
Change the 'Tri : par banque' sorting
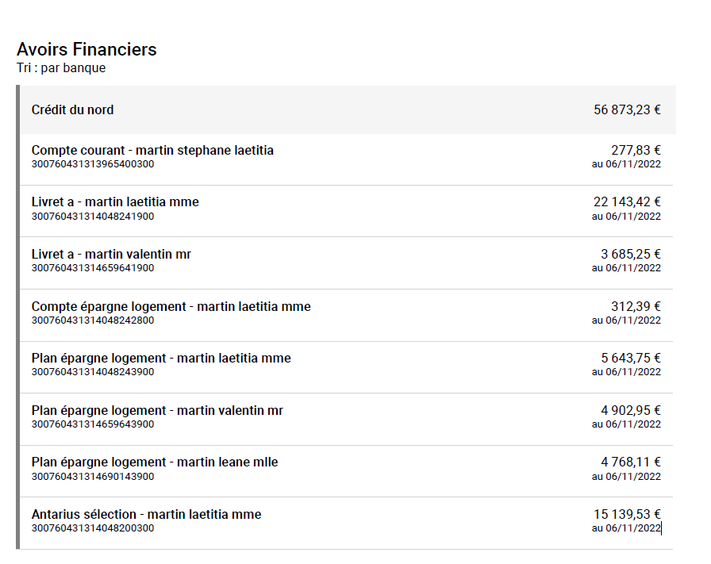click(61, 68)
